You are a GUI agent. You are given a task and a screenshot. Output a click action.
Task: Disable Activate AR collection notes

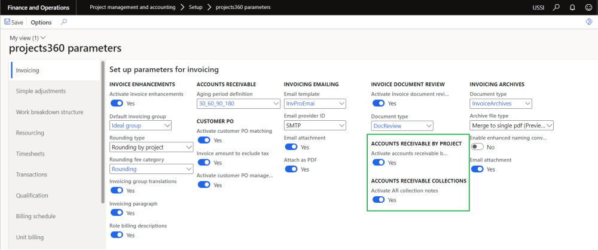(x=378, y=200)
